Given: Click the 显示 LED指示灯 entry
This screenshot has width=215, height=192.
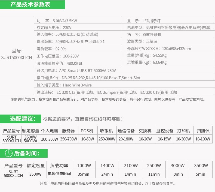Looking at the screenshot, I should tap(144, 21).
